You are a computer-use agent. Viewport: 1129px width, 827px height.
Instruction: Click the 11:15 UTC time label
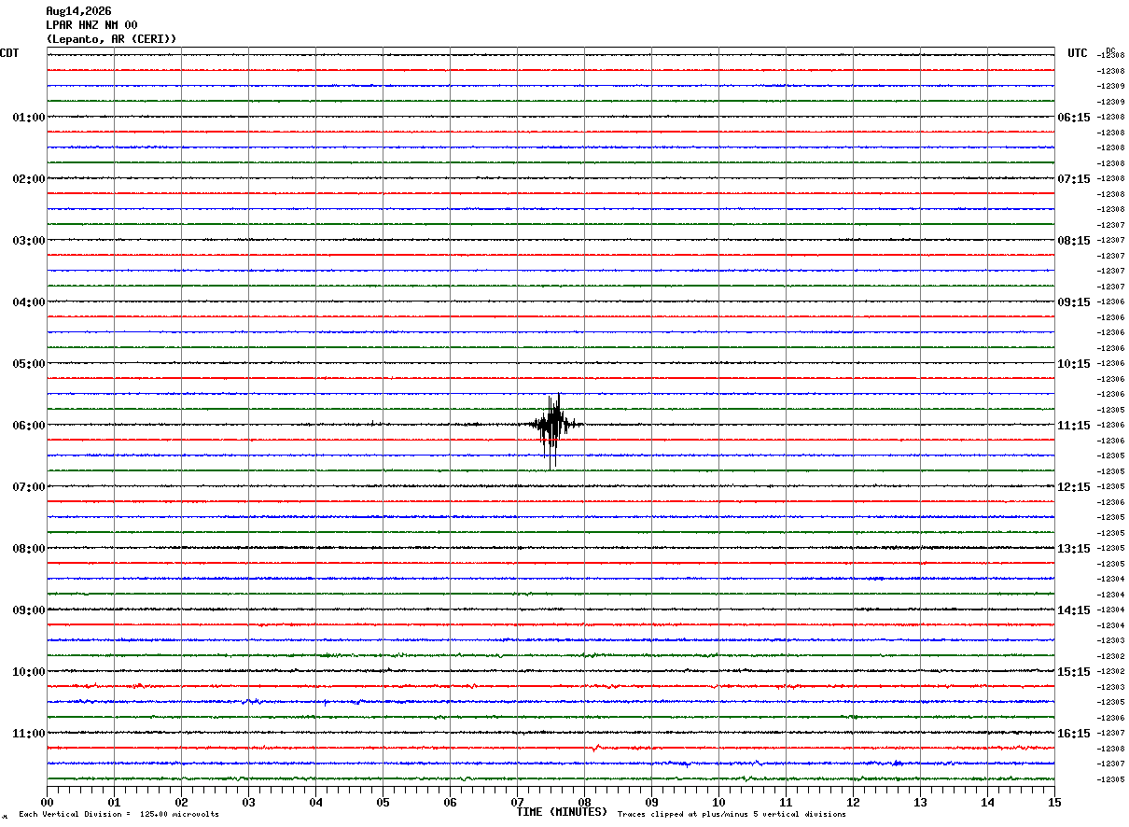(1074, 426)
